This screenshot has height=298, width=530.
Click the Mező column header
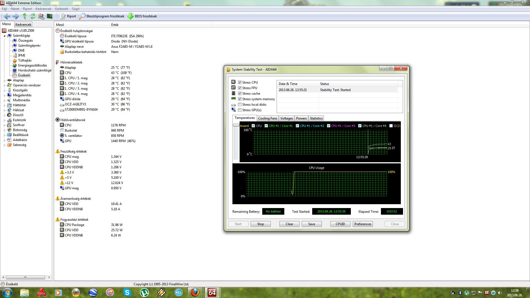[82, 25]
